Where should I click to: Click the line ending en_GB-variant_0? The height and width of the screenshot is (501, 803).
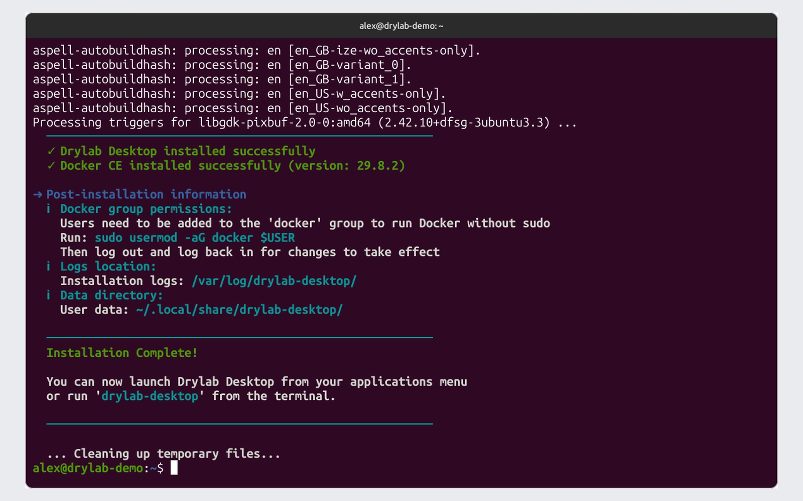pyautogui.click(x=222, y=65)
